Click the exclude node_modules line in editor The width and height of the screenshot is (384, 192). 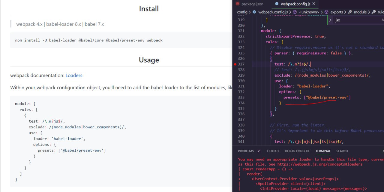point(322,75)
